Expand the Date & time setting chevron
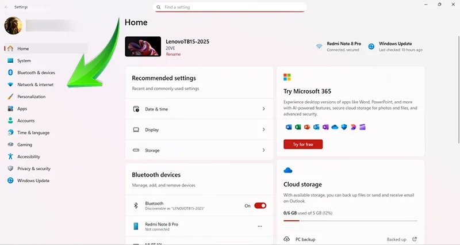This screenshot has height=245, width=460. 263,109
